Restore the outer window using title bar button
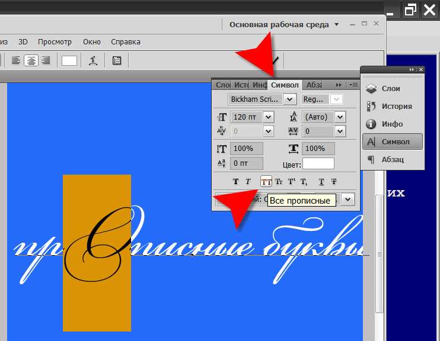 point(410,10)
